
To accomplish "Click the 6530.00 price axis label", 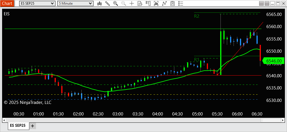I will (x=274, y=100).
